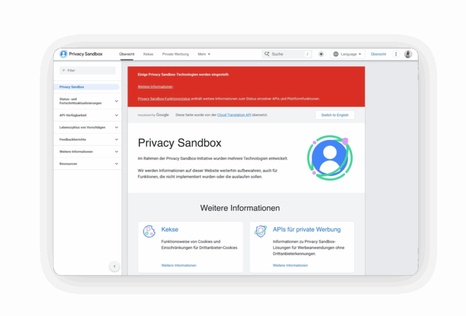
Task: Switch to the Kekse tab
Action: tap(148, 53)
